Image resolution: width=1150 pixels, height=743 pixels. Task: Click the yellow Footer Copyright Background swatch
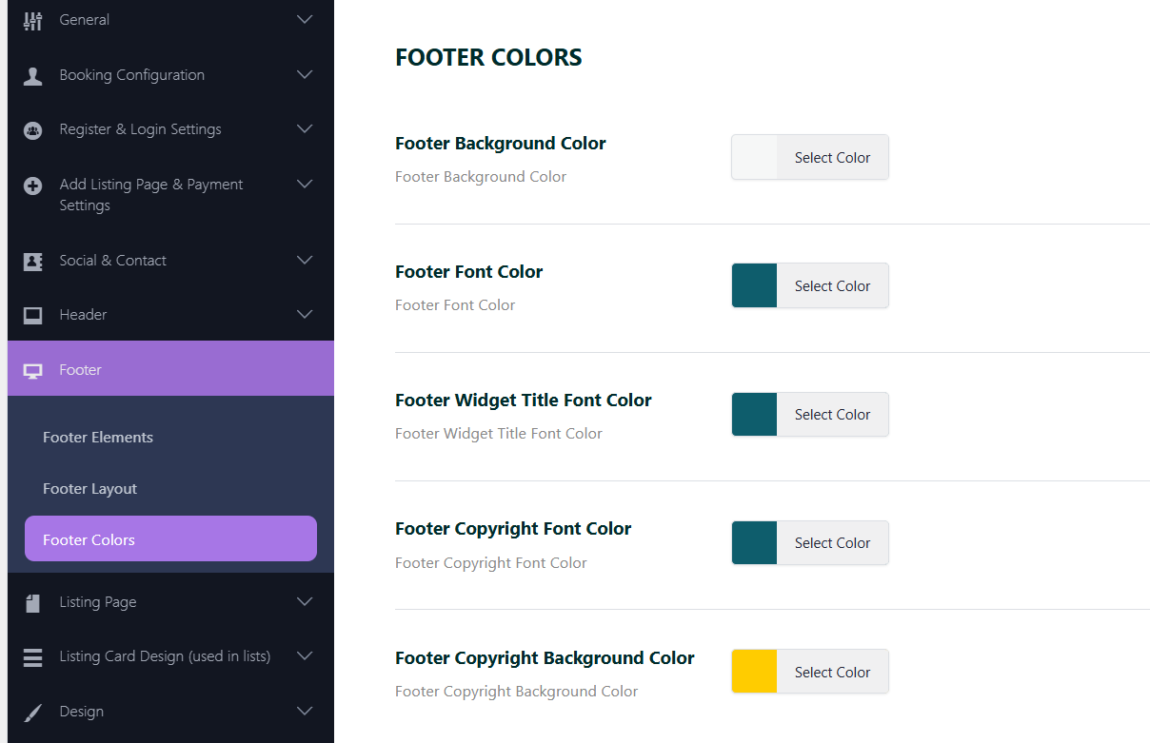point(754,672)
